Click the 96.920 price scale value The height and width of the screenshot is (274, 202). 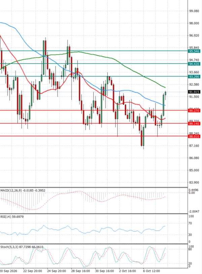pyautogui.click(x=194, y=35)
